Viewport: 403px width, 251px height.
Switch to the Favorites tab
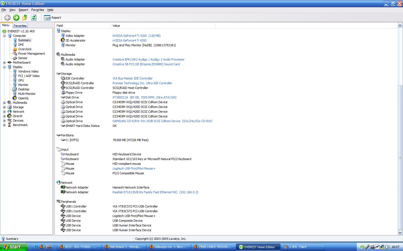coord(20,25)
